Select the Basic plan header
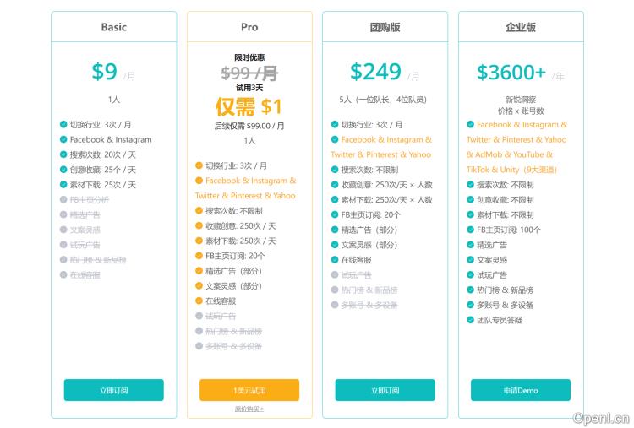Image resolution: width=634 pixels, height=428 pixels. click(x=113, y=27)
